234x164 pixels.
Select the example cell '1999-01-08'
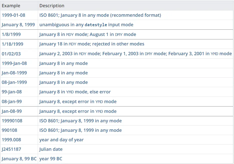(14, 15)
